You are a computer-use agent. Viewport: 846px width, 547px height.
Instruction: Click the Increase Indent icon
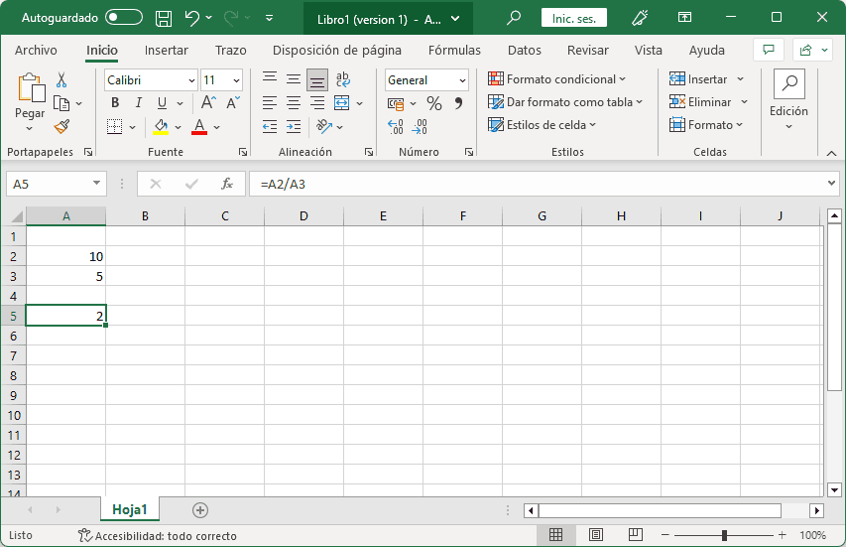coord(294,127)
